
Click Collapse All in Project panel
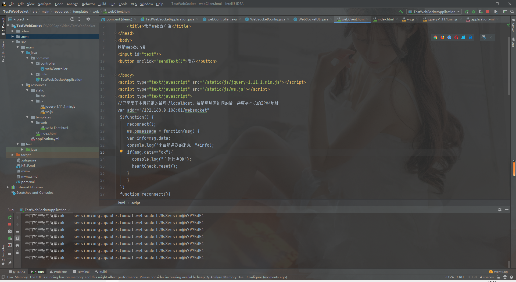point(79,19)
